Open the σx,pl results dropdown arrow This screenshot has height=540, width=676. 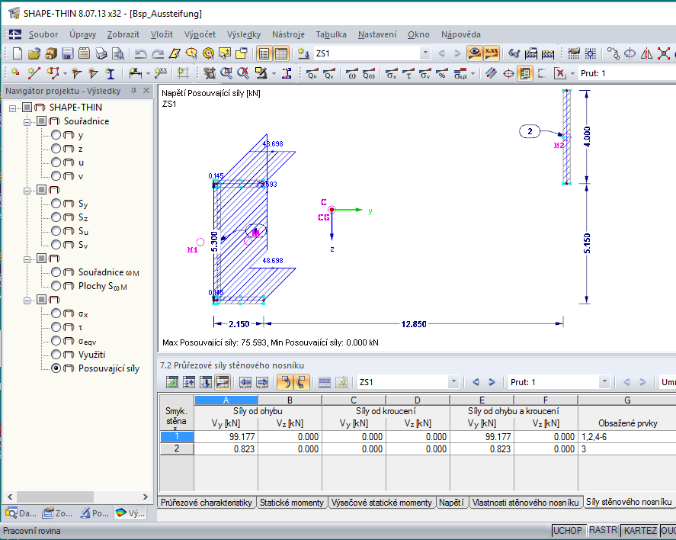tap(473, 74)
